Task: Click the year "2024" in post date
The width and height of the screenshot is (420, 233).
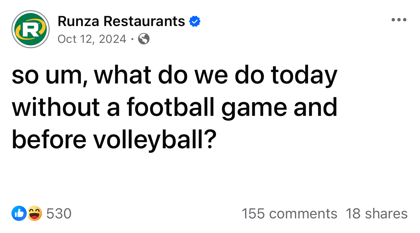Action: [x=113, y=39]
